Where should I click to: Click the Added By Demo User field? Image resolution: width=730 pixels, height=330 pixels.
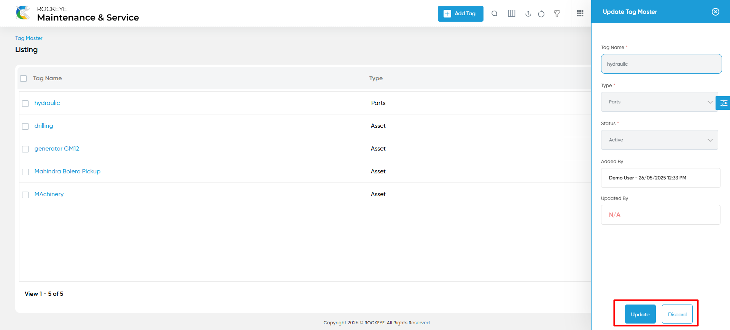click(660, 178)
